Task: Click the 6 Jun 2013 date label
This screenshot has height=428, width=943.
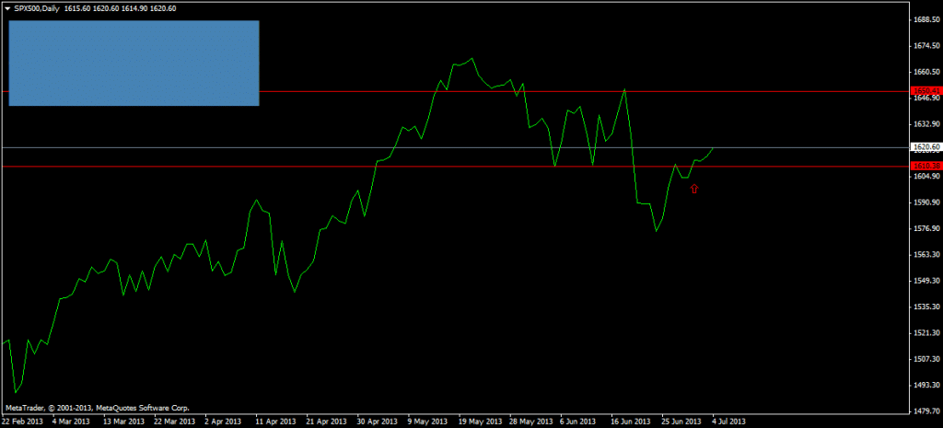Action: (x=578, y=422)
